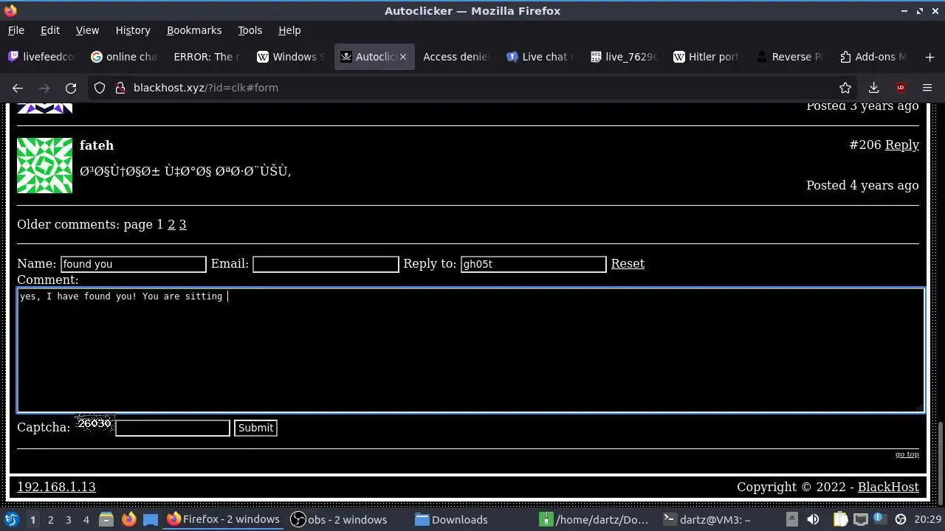Screen dimensions: 945x531
Task: Reload the page with the refresh icon
Action: tap(71, 88)
